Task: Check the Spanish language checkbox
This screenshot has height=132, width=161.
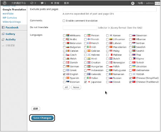Action: coord(64,78)
